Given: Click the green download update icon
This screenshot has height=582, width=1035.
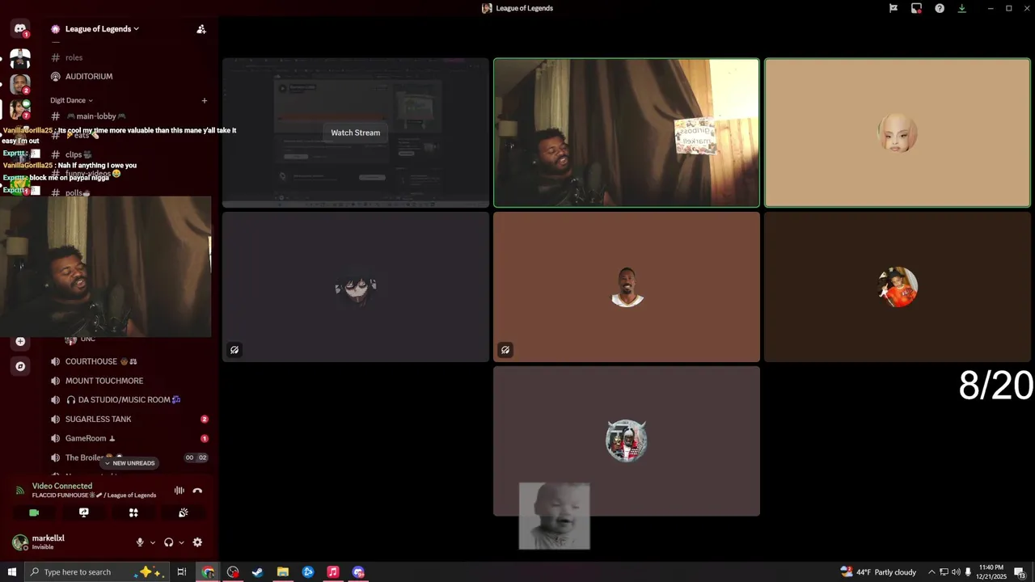Looking at the screenshot, I should point(962,8).
